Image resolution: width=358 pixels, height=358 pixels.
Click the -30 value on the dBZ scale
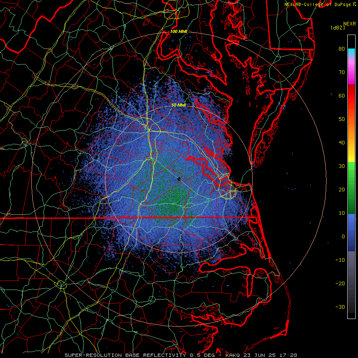[x=340, y=307]
